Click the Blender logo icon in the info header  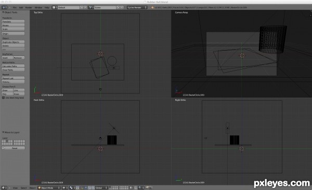[x=152, y=8]
